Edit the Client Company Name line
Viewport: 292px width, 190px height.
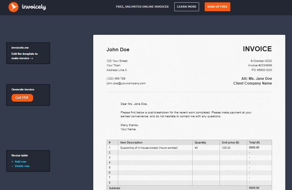pos(253,83)
